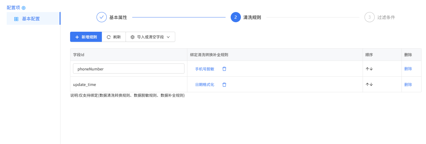Move update_time row down with arrow

click(x=371, y=84)
